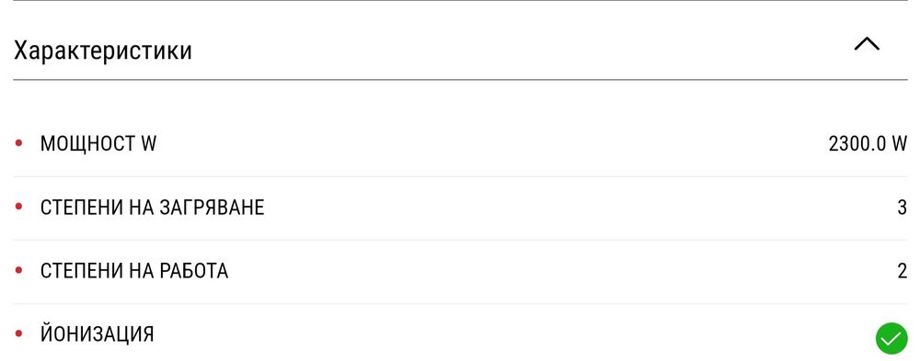This screenshot has width=920, height=361.
Task: Collapse the Характеристики section chevron
Action: [867, 45]
